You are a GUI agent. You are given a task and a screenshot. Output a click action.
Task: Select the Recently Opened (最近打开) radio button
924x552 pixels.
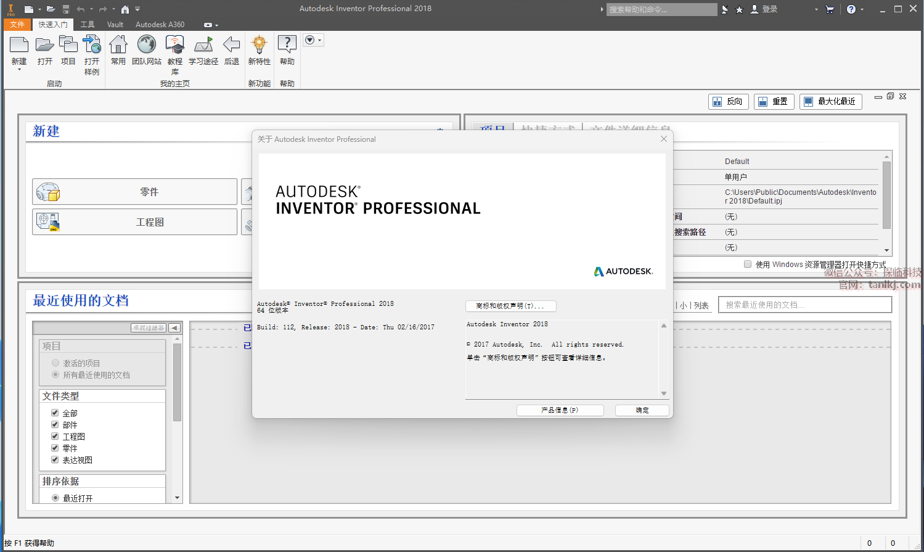pyautogui.click(x=55, y=498)
